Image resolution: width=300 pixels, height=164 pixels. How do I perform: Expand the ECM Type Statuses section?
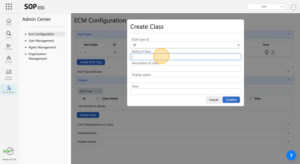(289, 72)
